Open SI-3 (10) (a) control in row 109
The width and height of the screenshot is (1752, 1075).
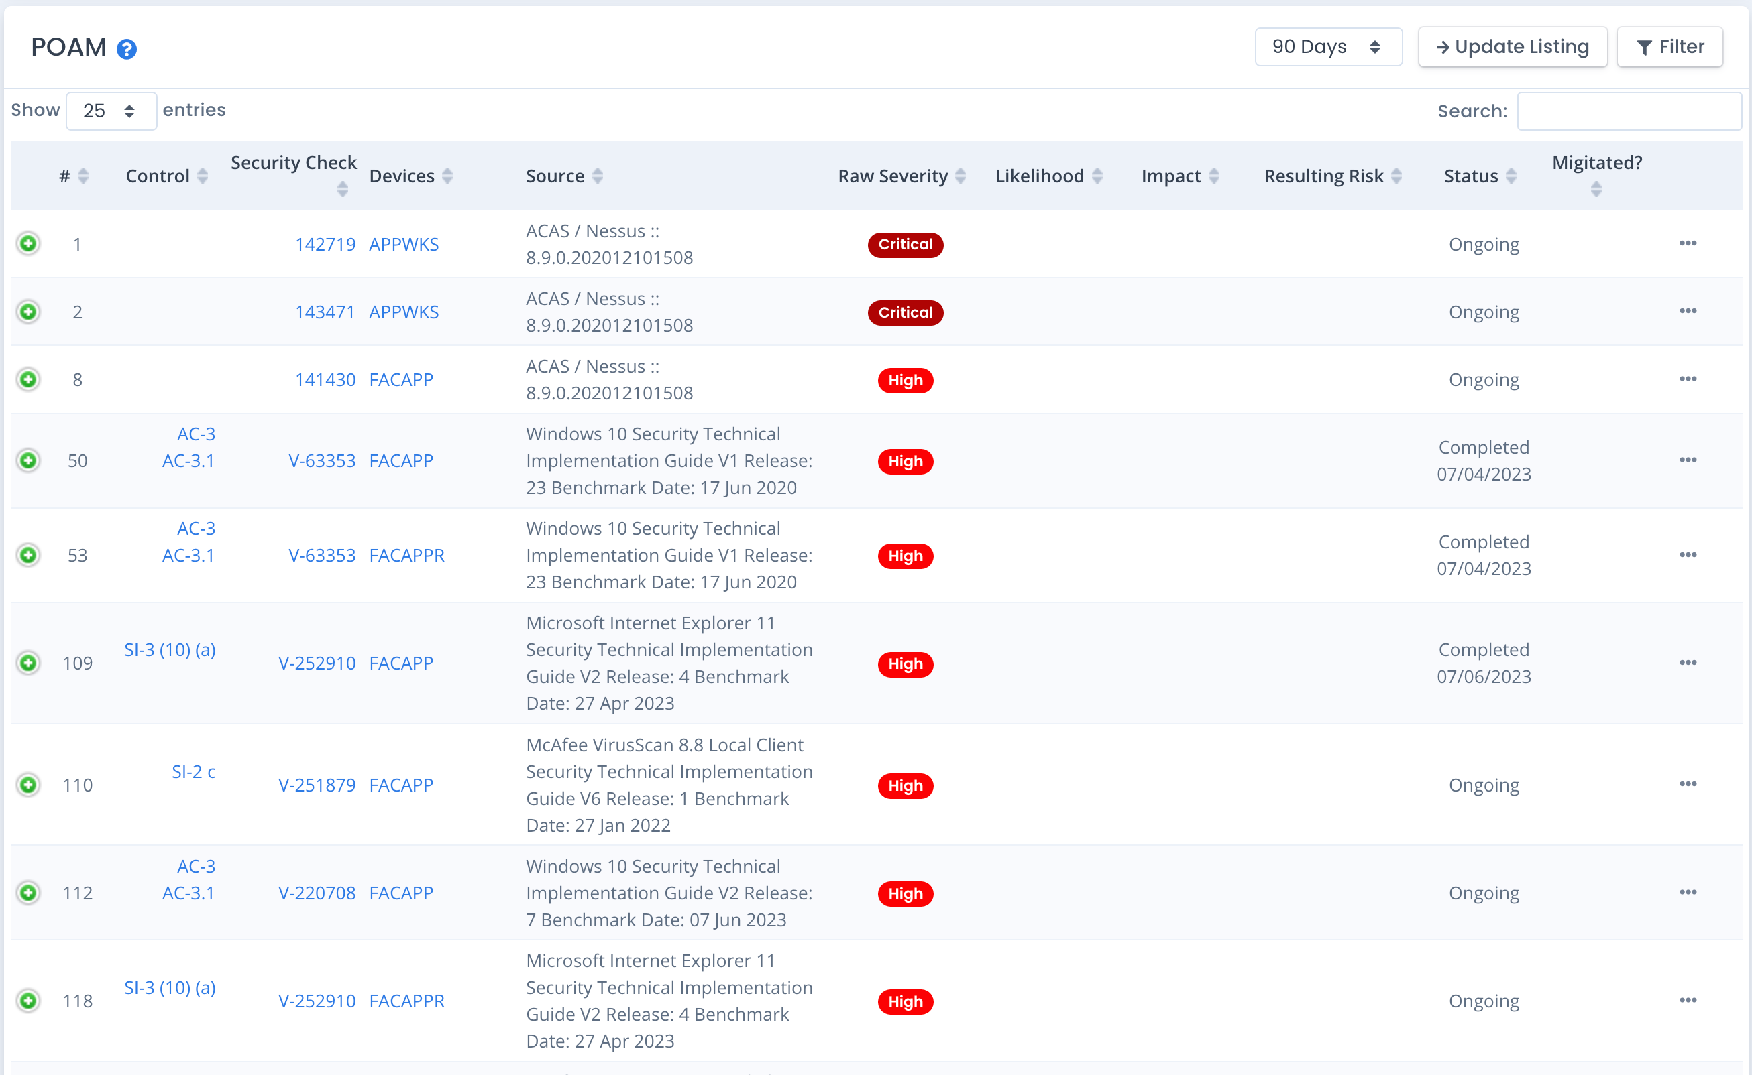tap(170, 650)
